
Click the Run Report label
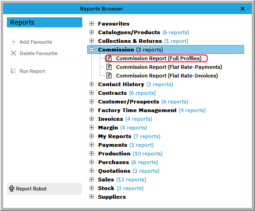pyautogui.click(x=32, y=71)
